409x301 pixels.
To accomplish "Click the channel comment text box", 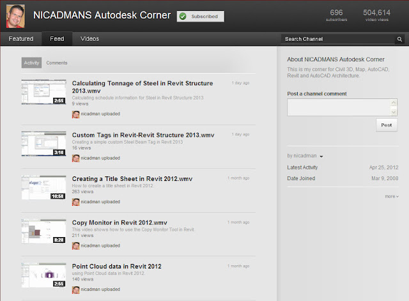I will pos(339,107).
